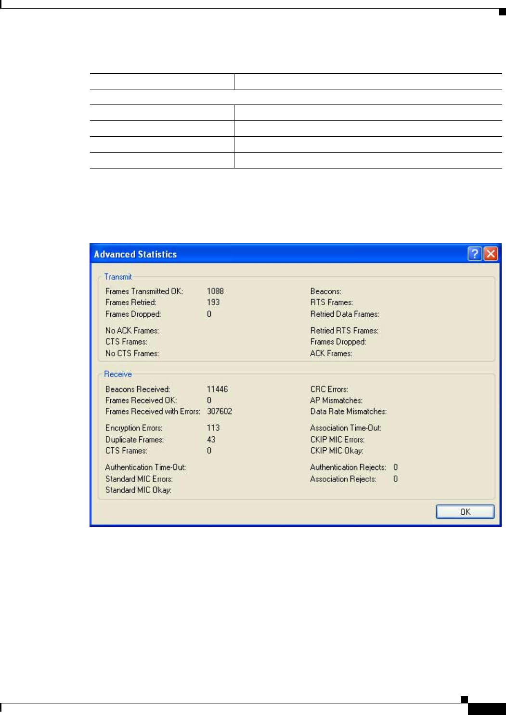Click the Duplicate Frames label
Viewport: 506px width, 715px height.
135,440
